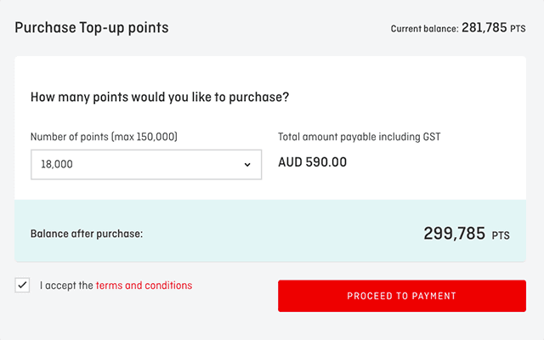Click the dropdown chevron arrow

pyautogui.click(x=247, y=164)
